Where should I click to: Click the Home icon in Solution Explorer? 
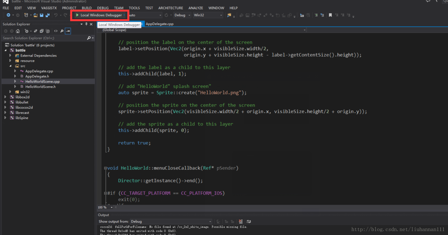coord(18,31)
